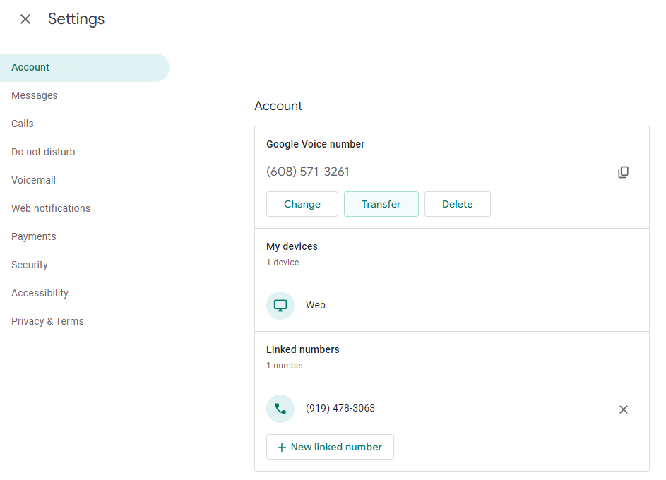Click the Google Voice number heading
Image resolution: width=666 pixels, height=480 pixels.
[315, 144]
